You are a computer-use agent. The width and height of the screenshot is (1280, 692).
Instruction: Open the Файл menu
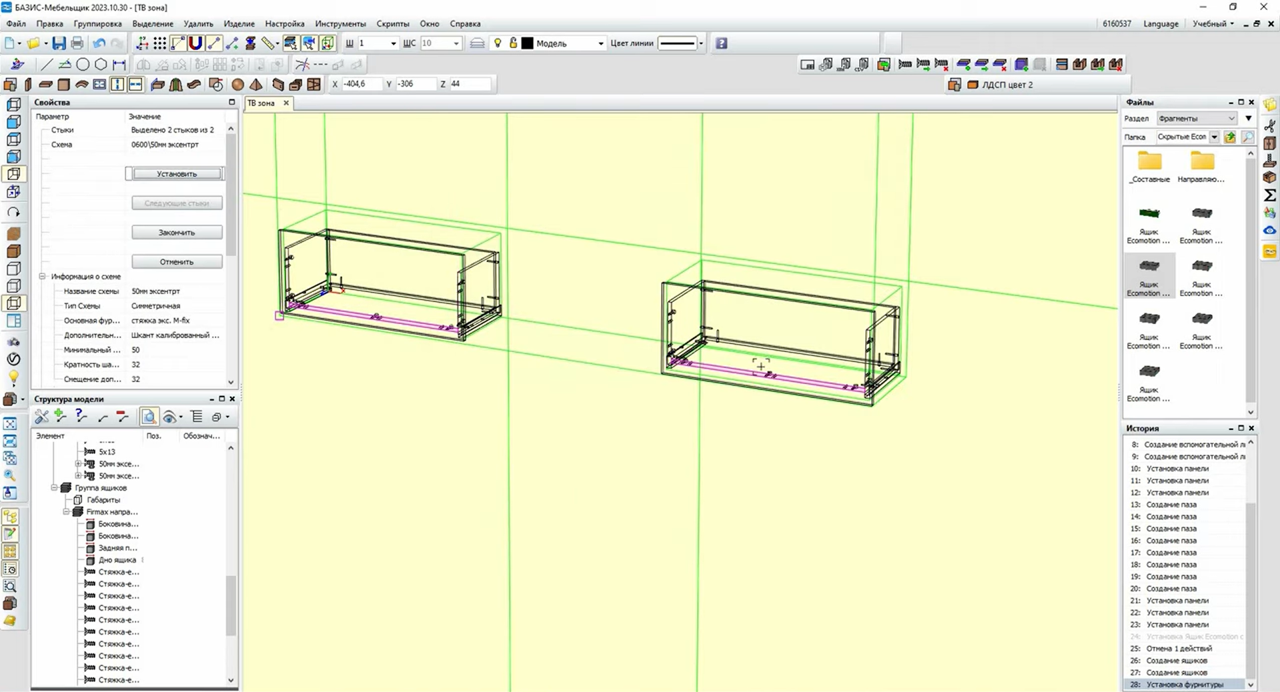click(16, 23)
